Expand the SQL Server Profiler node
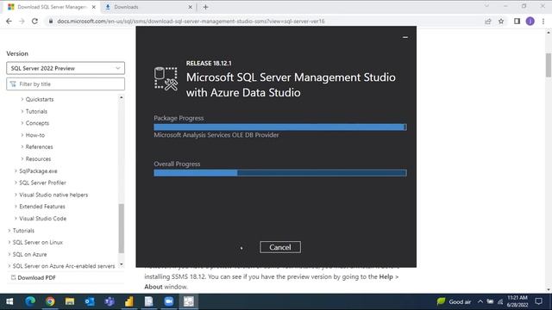 (x=16, y=183)
